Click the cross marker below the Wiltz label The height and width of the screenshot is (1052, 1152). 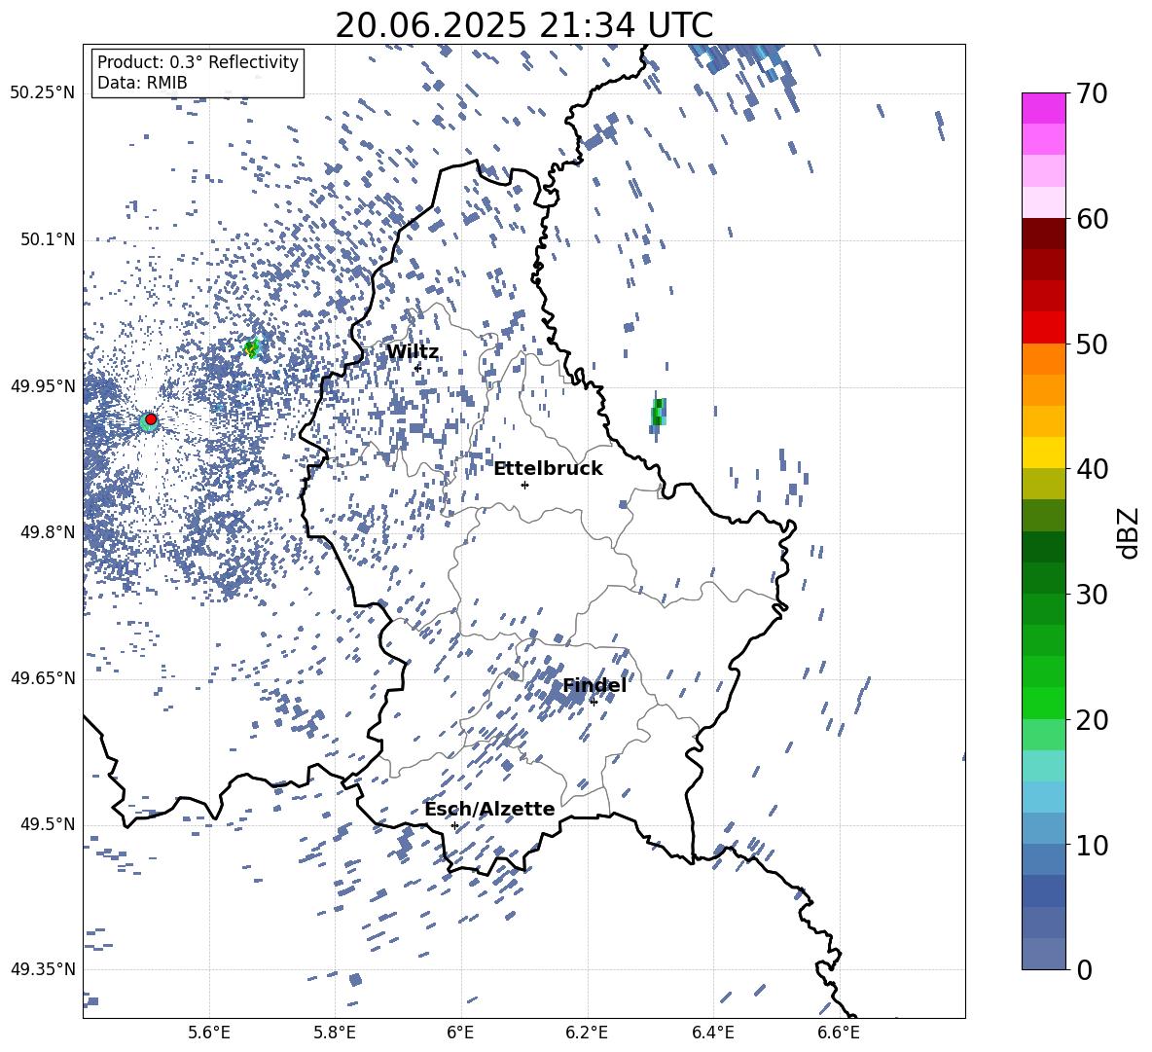pyautogui.click(x=417, y=367)
